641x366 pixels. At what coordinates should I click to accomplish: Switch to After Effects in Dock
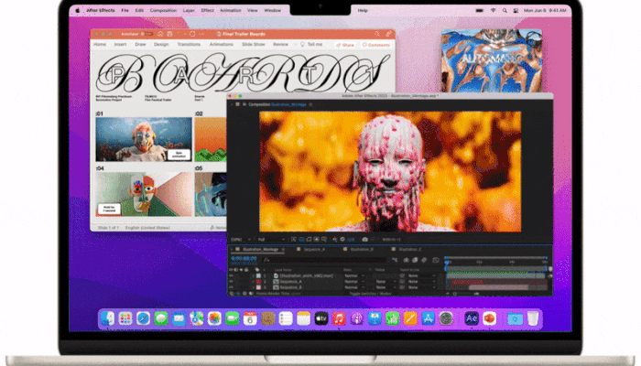click(x=472, y=318)
